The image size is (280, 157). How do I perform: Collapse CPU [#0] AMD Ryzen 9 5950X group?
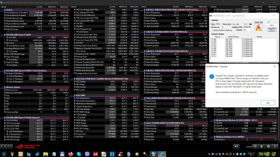pos(2,35)
